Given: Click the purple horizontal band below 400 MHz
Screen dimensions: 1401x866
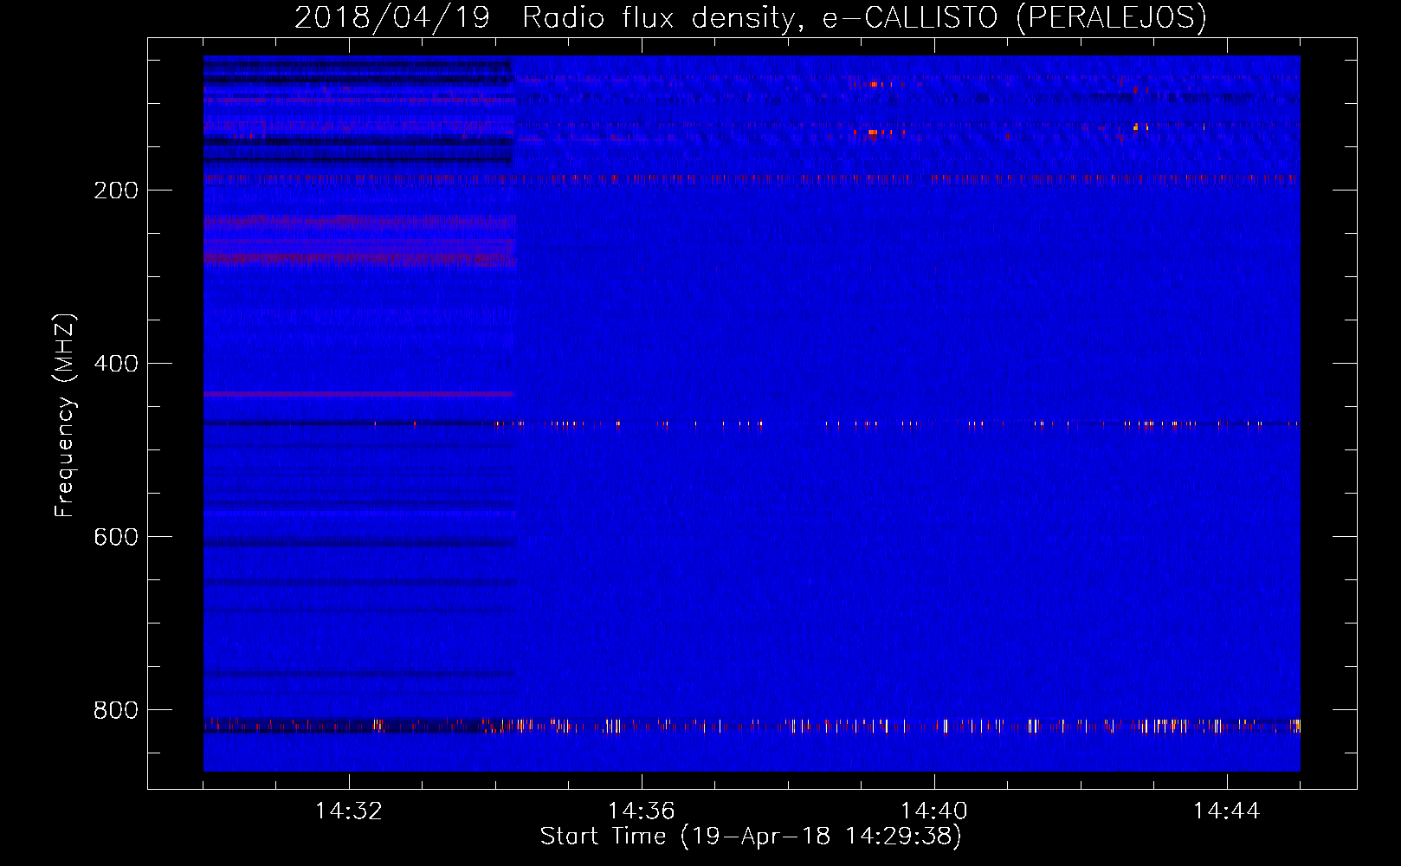Looking at the screenshot, I should tap(358, 394).
